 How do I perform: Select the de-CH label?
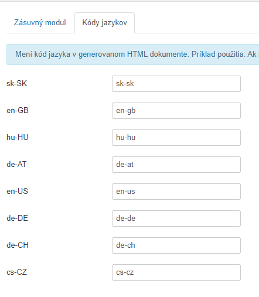(18, 245)
